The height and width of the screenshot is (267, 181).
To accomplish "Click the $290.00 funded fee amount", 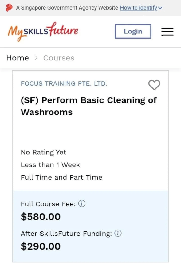I will (x=41, y=246).
